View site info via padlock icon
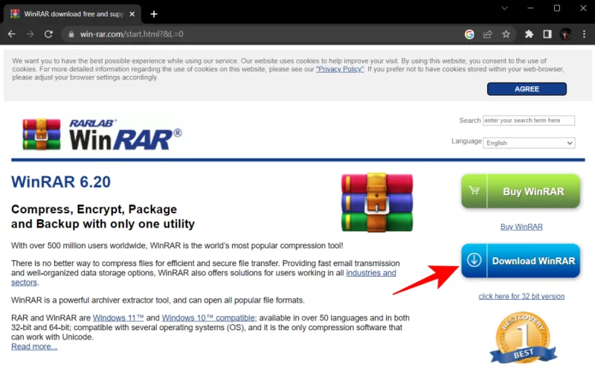This screenshot has width=595, height=383. [x=71, y=34]
